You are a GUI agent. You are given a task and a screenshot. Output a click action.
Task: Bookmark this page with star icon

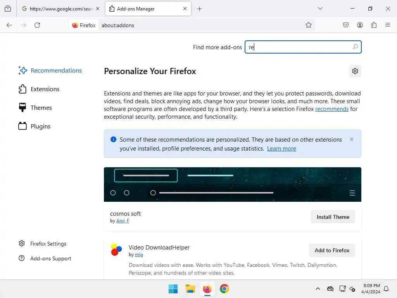pos(308,25)
